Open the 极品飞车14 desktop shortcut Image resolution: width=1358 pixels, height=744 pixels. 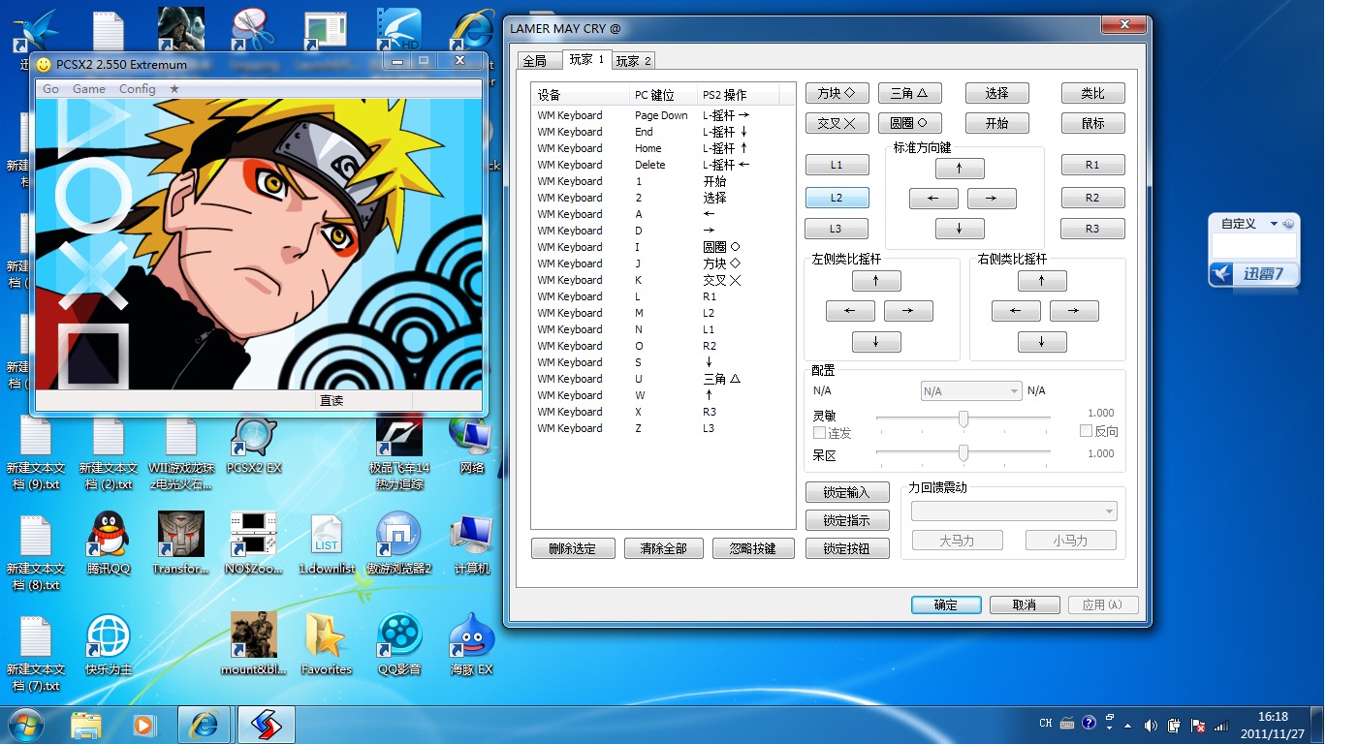(398, 451)
